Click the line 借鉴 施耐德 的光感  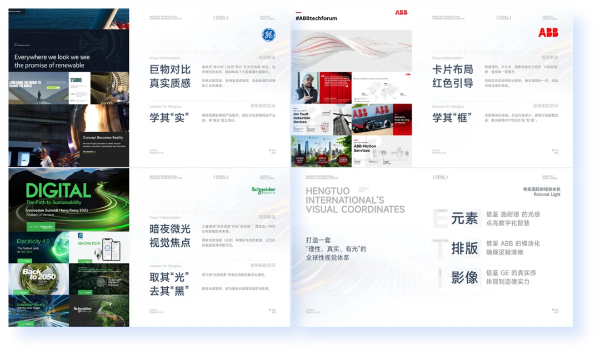tap(513, 215)
